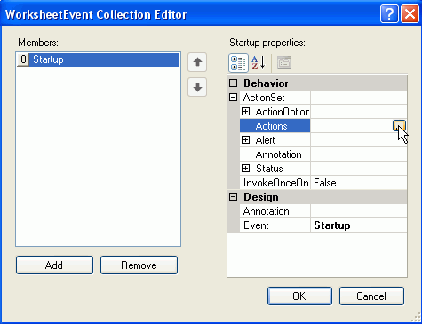
Task: Expand the Alert node
Action: [x=245, y=140]
